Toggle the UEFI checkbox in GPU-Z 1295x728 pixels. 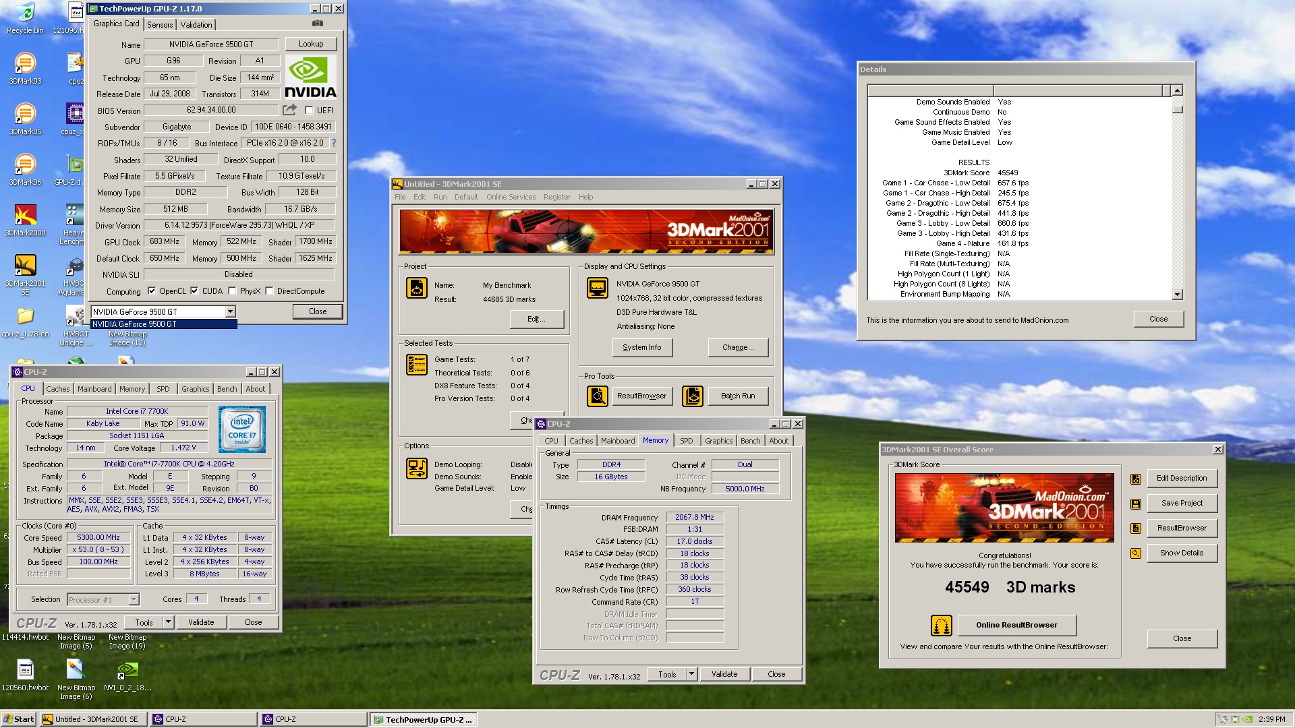click(309, 111)
